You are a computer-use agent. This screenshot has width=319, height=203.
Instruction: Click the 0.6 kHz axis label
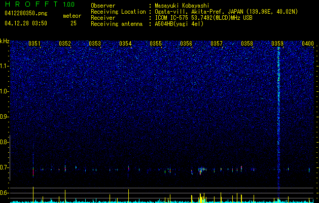pos(4,193)
